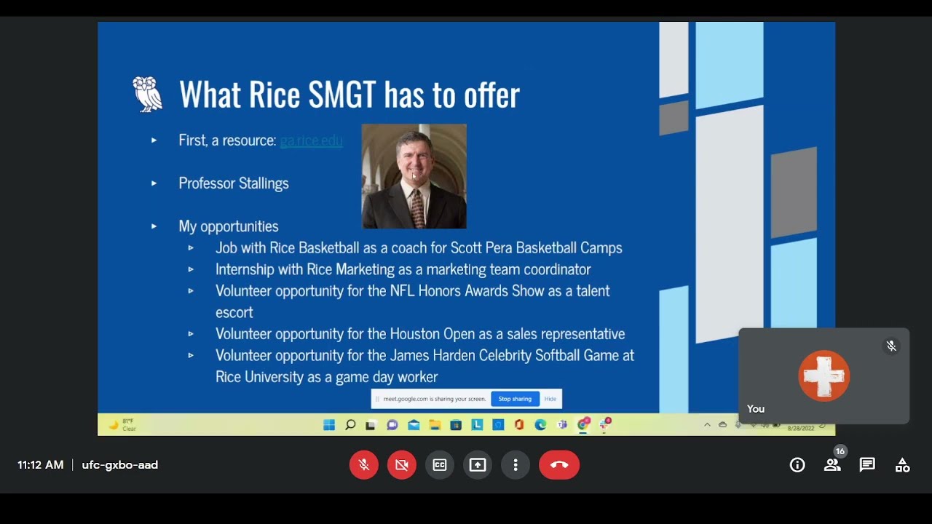This screenshot has width=932, height=524.
Task: Click the slide title What Rice SMGT has to offer
Action: point(349,95)
